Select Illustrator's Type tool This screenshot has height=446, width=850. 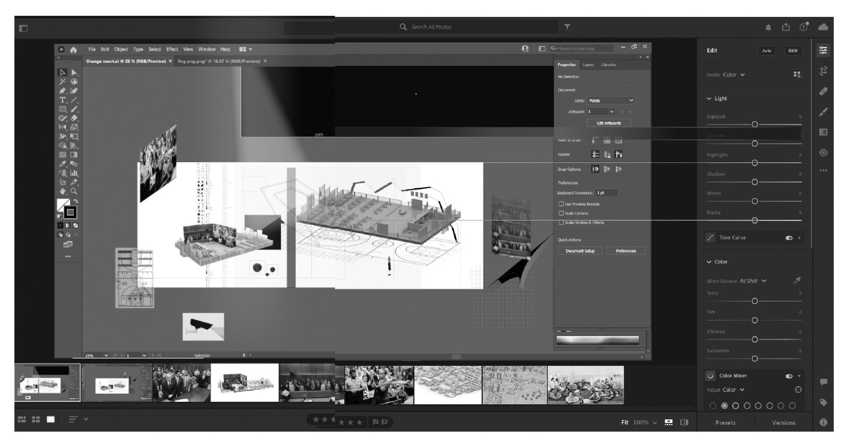point(63,100)
